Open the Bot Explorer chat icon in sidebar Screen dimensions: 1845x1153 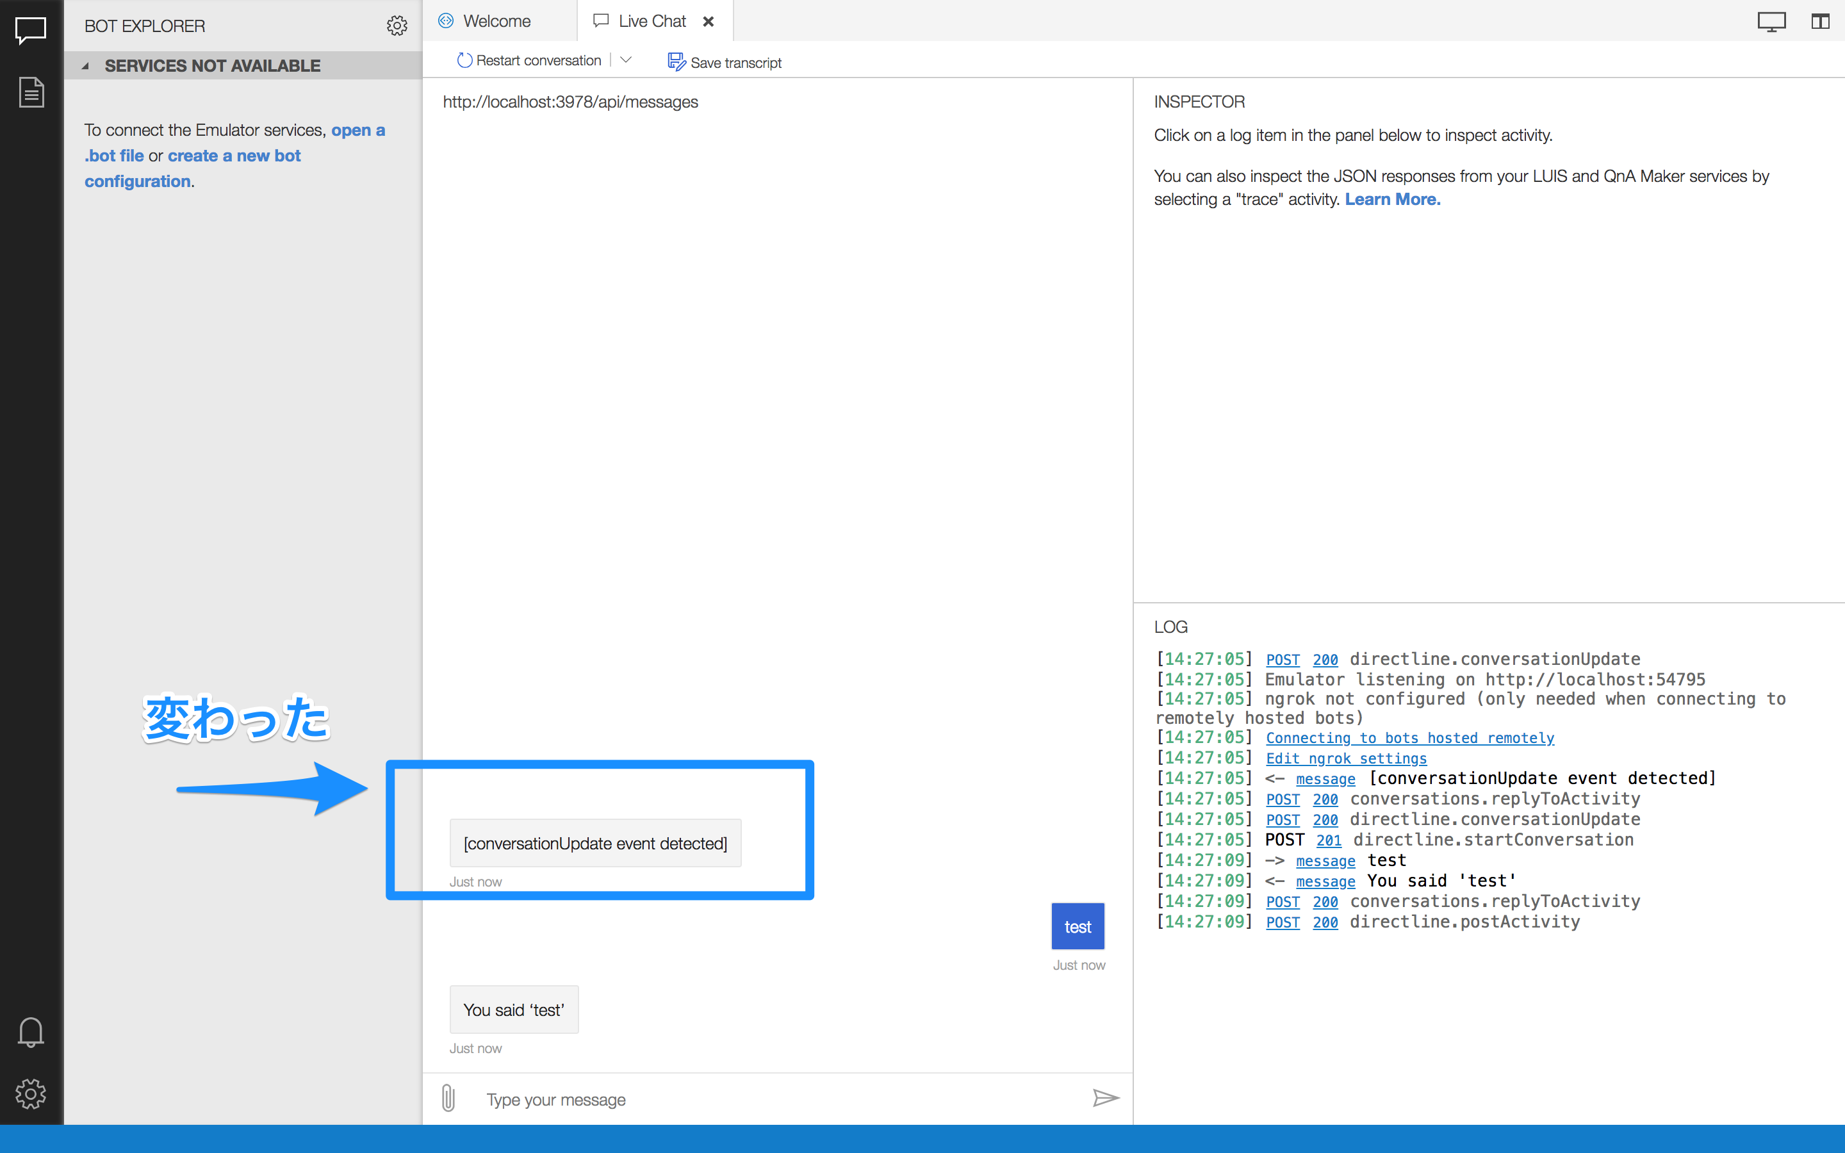click(x=31, y=31)
